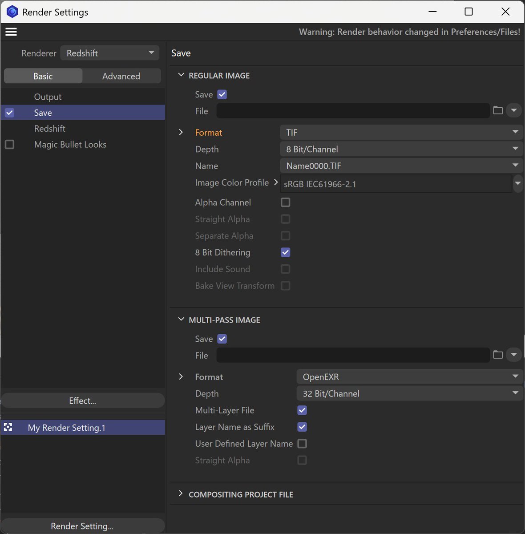Screen dimensions: 525x534
Task: Switch to the Advanced tab
Action: tap(121, 76)
